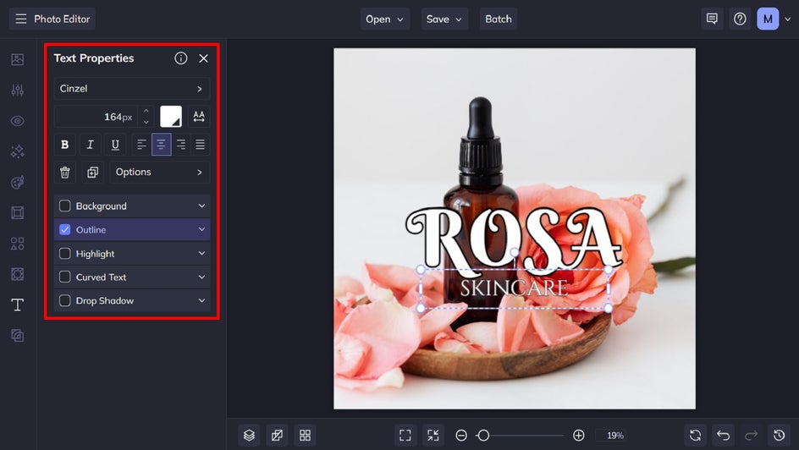Expand the Drop Shadow section chevron
Image resolution: width=799 pixels, height=450 pixels.
point(201,300)
